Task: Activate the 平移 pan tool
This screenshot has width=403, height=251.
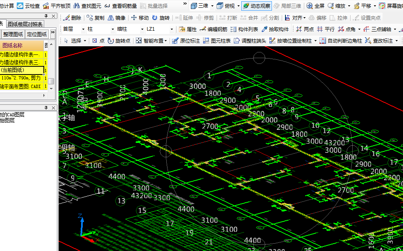Action: 363,6
